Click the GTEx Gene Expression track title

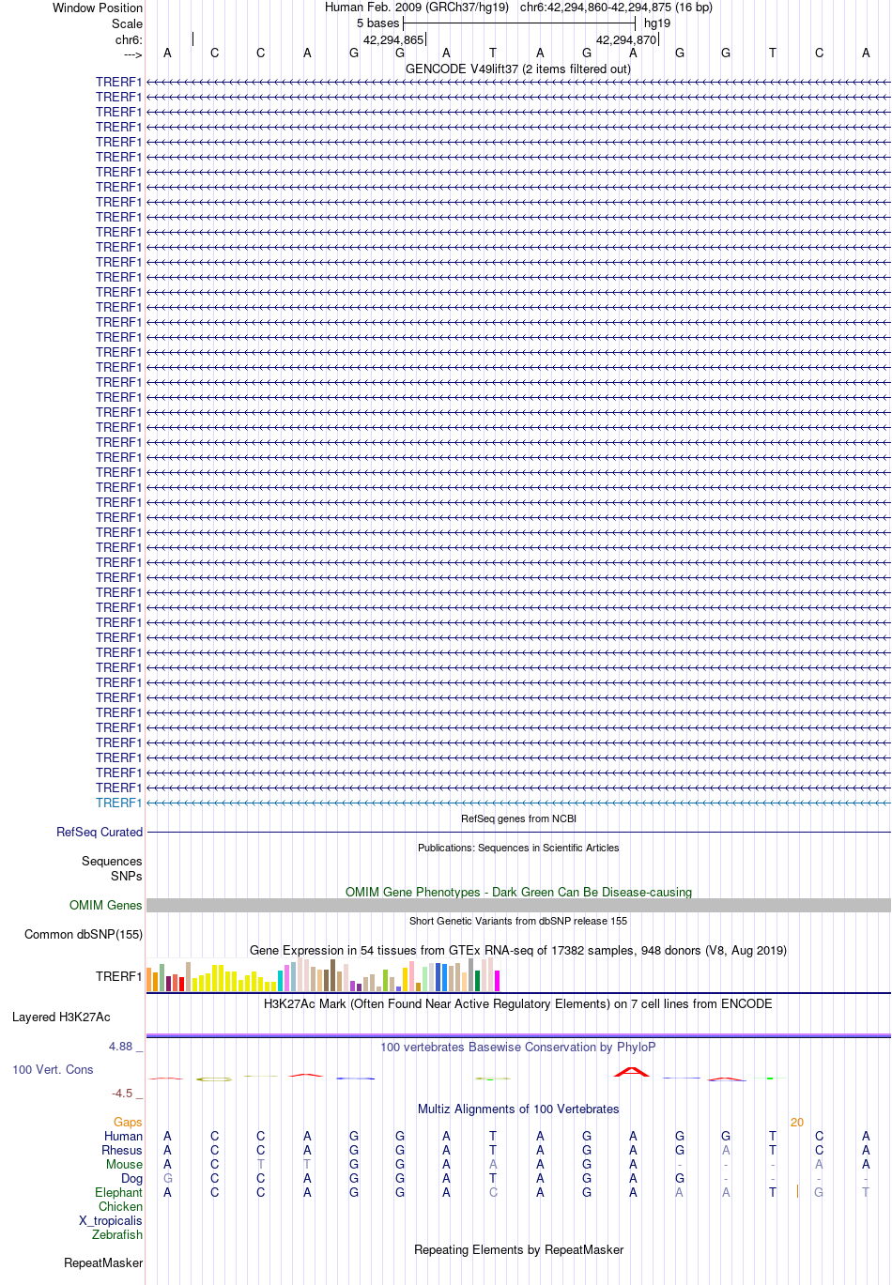(518, 950)
